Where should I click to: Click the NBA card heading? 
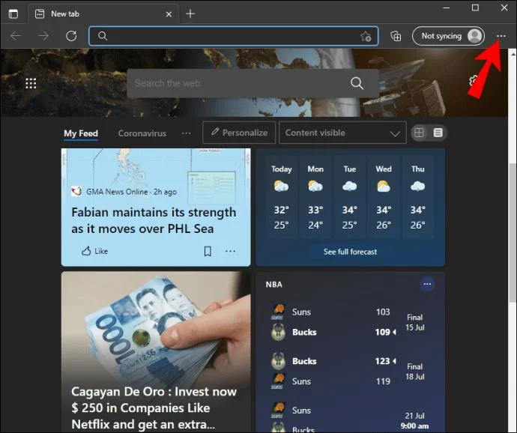click(x=273, y=284)
